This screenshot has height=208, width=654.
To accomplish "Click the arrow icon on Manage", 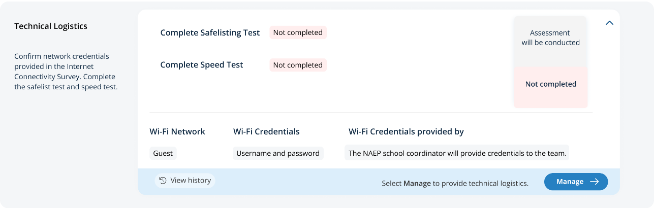I will [594, 182].
